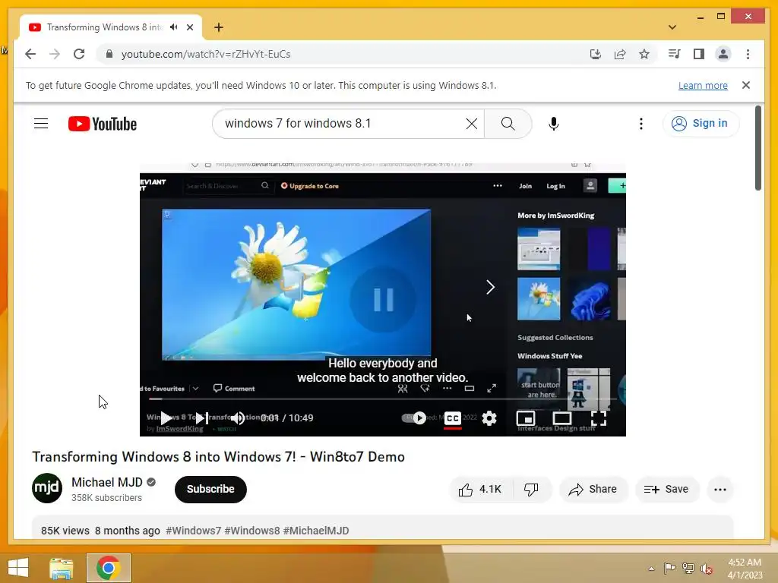Expand the video description box

[x=383, y=528]
